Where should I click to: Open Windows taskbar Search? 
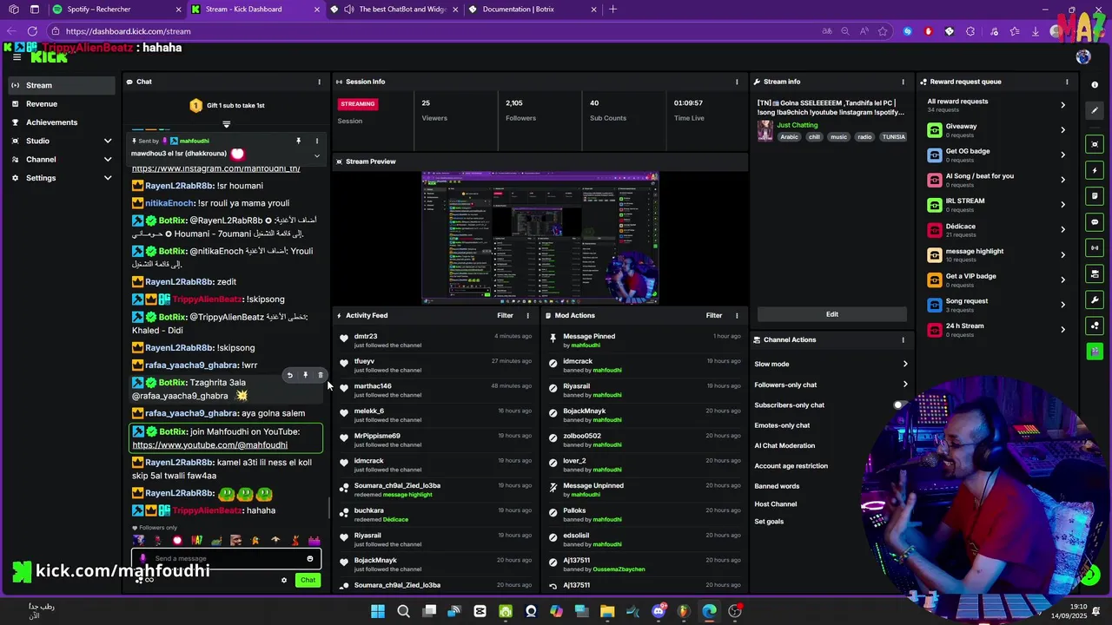coord(403,611)
